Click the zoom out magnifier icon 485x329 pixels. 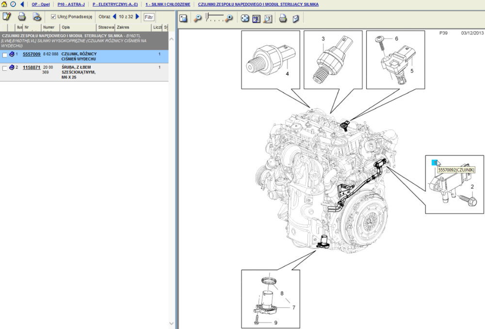198,18
